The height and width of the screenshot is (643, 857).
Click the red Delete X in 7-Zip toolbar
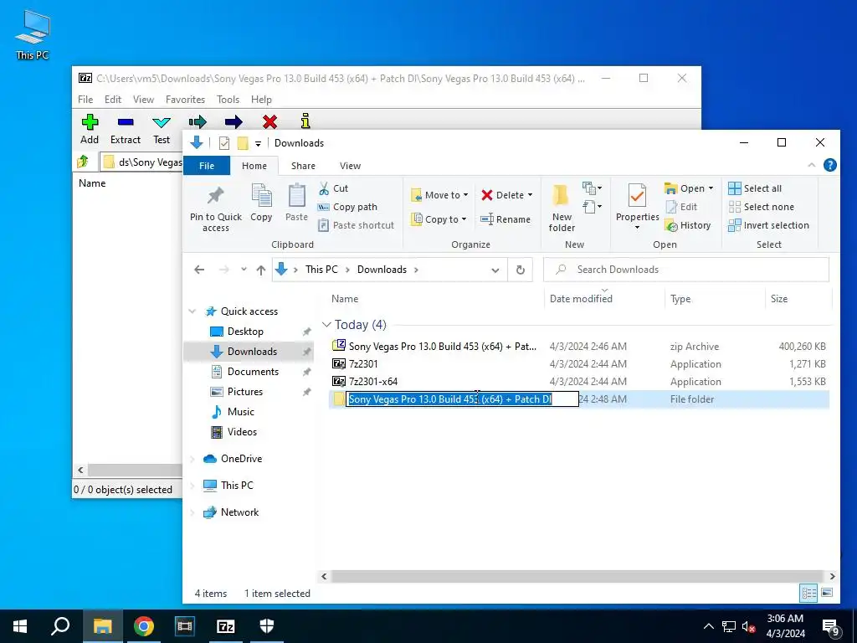(269, 121)
